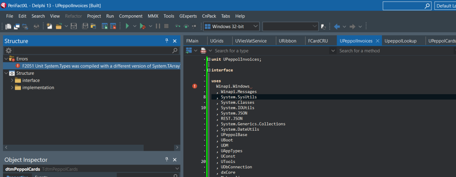456x177 pixels.
Task: Pin the Structure panel
Action: [x=166, y=41]
